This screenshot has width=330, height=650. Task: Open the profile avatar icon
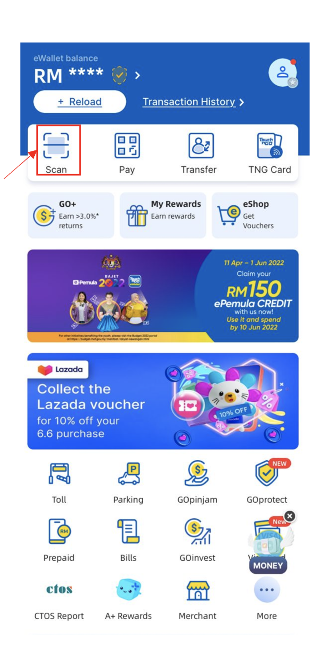(x=283, y=73)
